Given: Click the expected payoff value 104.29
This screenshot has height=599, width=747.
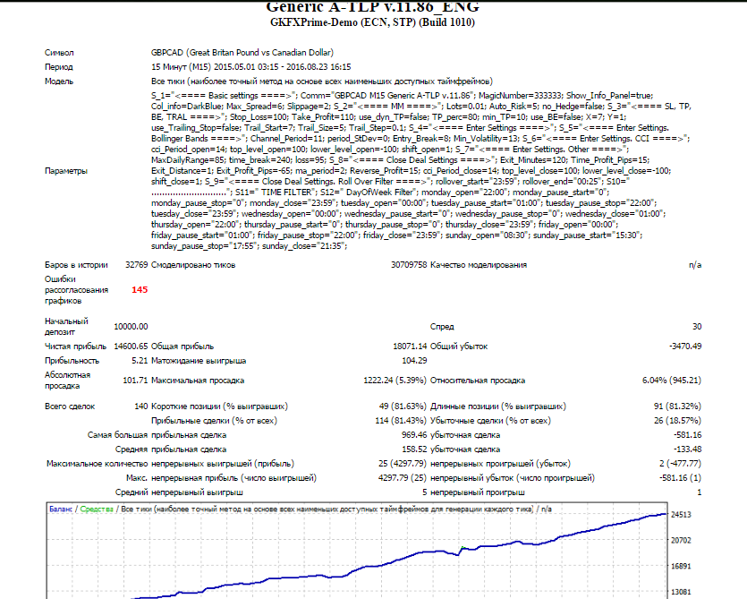Looking at the screenshot, I should (x=414, y=361).
